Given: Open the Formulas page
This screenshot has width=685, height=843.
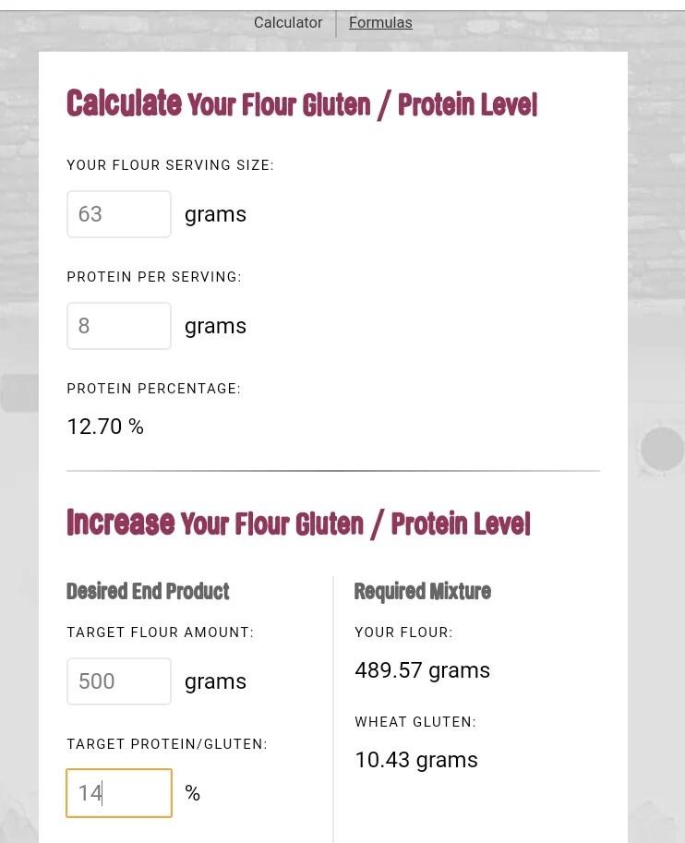Looking at the screenshot, I should tap(380, 23).
